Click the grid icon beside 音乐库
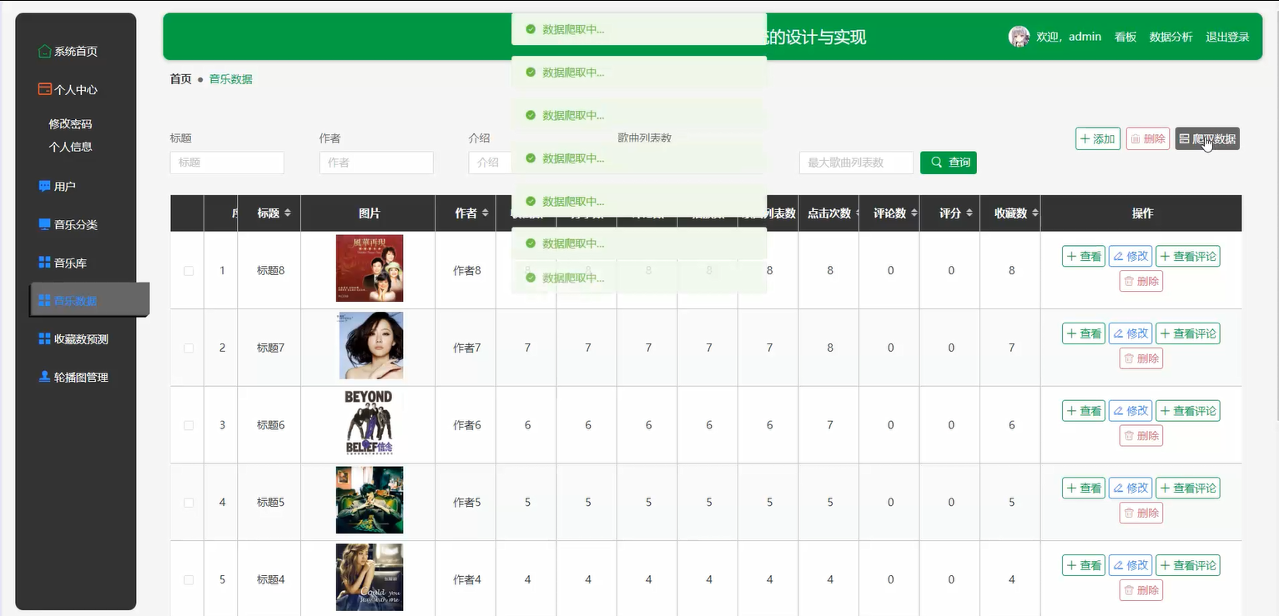Image resolution: width=1279 pixels, height=616 pixels. (x=45, y=263)
